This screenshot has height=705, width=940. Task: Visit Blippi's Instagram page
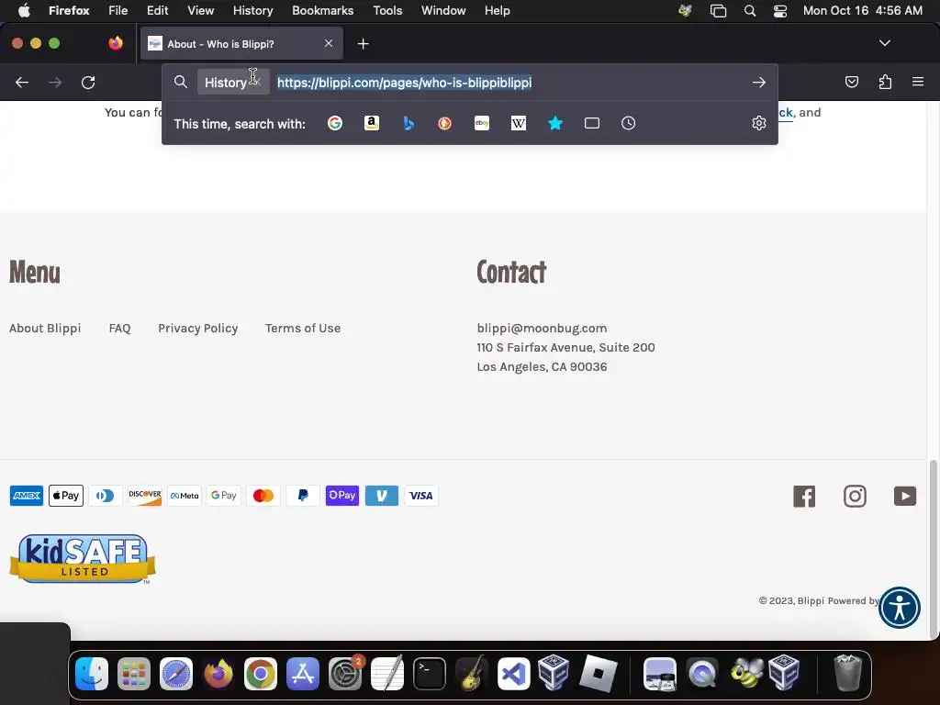pos(855,497)
